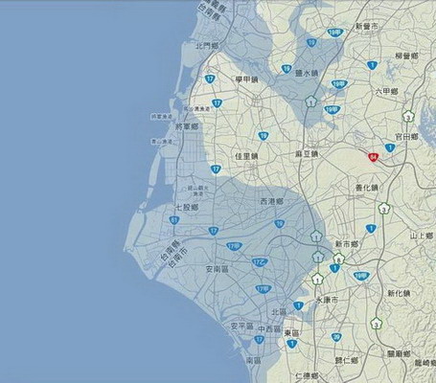Viewport: 436px width, 383px height.
Task: Click the red route 84 shield
Action: [373, 157]
